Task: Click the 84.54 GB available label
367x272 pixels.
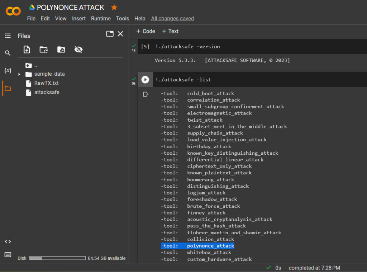Action: [107, 258]
